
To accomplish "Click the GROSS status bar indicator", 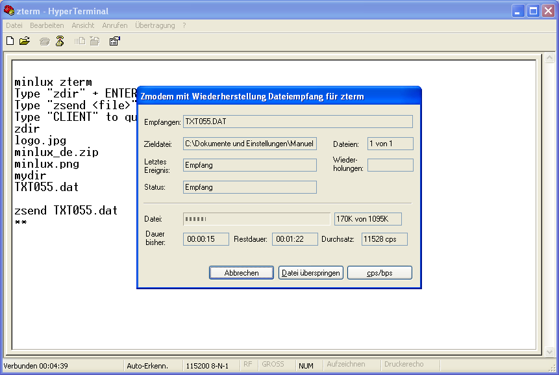I will (x=273, y=365).
